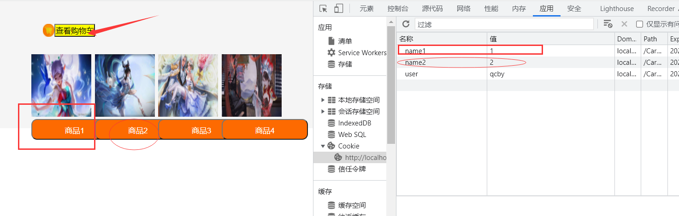Enable 仅显示有问题 checkbox
Viewport: 679px width, 216px height.
click(639, 24)
